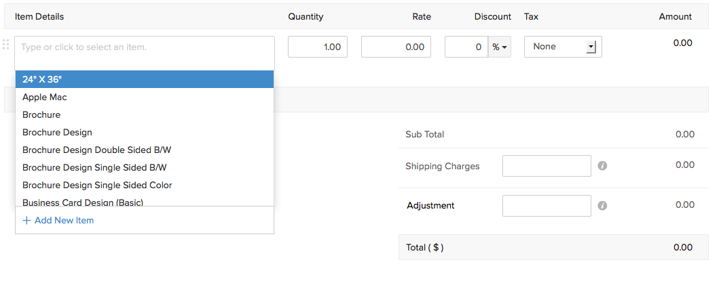
Task: Click the Discount value field
Action: click(x=466, y=47)
